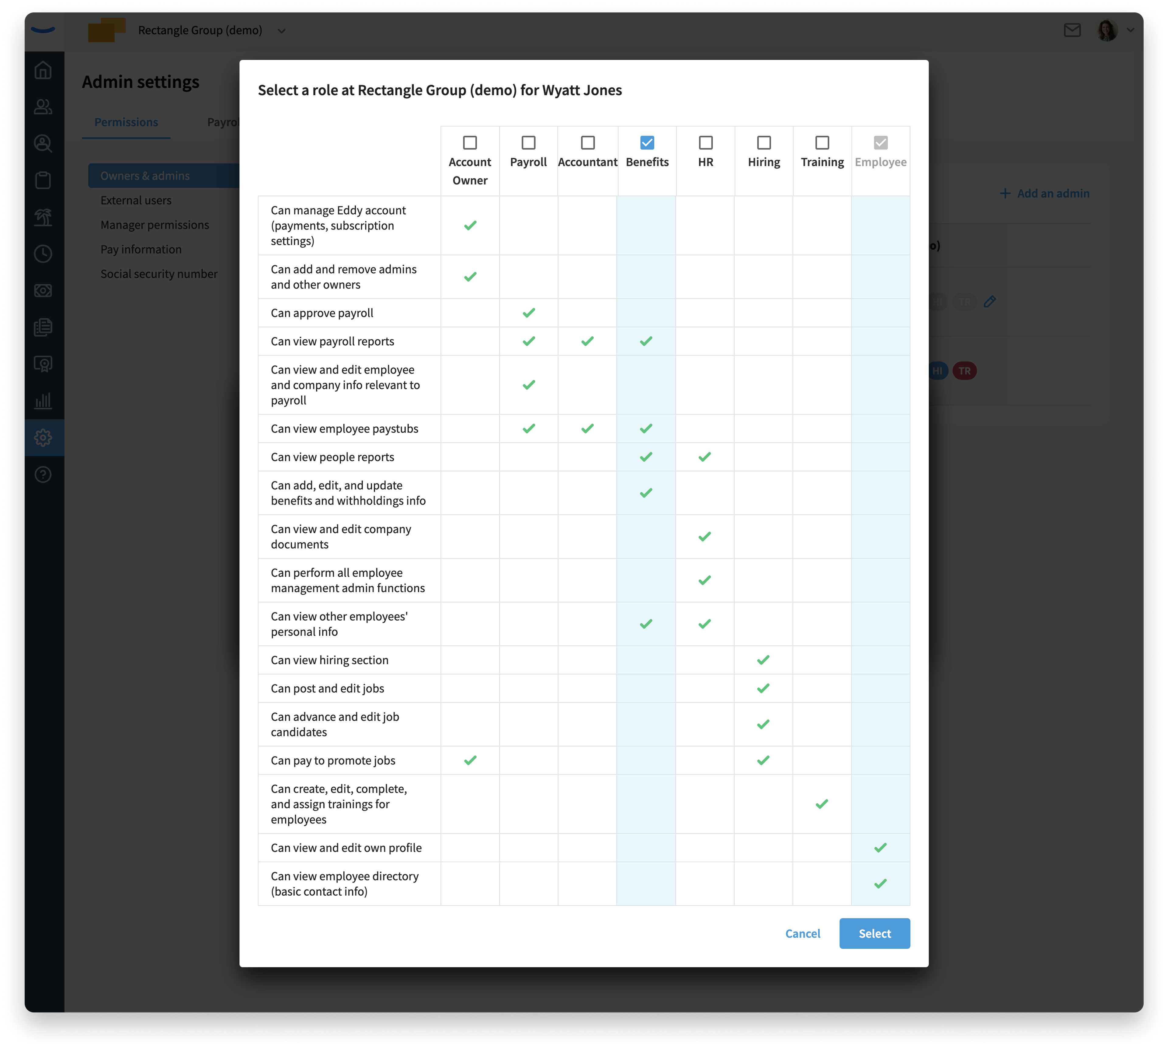This screenshot has height=1049, width=1168.
Task: Uncheck the Benefits role checkbox
Action: click(647, 142)
